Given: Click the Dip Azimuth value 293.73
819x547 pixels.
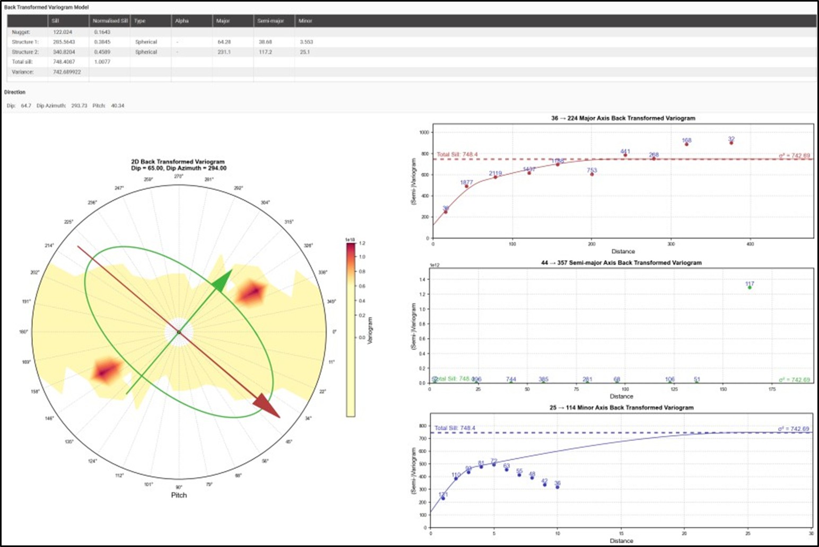Looking at the screenshot, I should tap(79, 106).
